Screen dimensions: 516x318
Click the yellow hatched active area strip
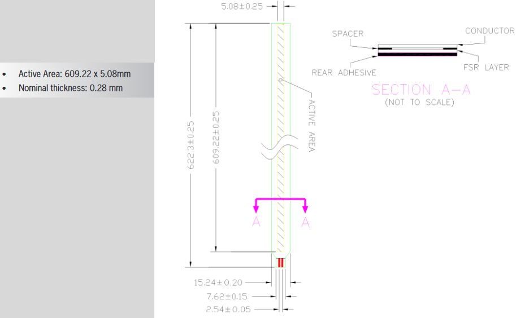pos(281,138)
